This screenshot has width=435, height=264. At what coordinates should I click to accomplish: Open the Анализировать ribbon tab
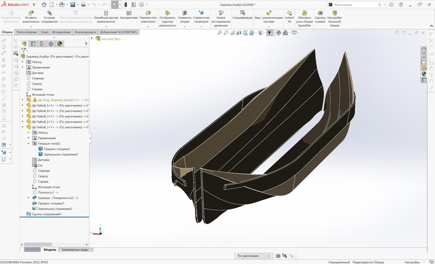85,32
